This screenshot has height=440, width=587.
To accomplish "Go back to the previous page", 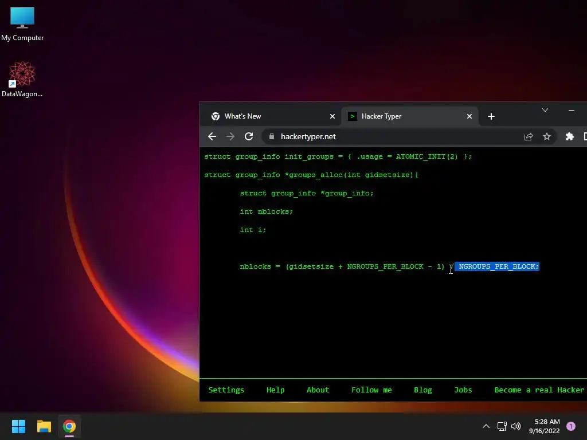I will (x=212, y=136).
